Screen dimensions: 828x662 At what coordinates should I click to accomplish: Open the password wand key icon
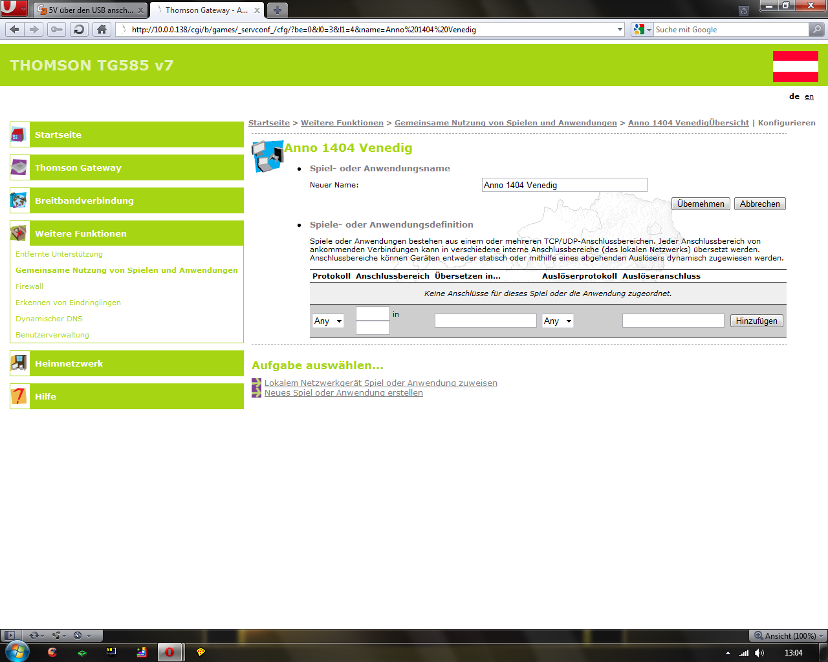(x=57, y=29)
